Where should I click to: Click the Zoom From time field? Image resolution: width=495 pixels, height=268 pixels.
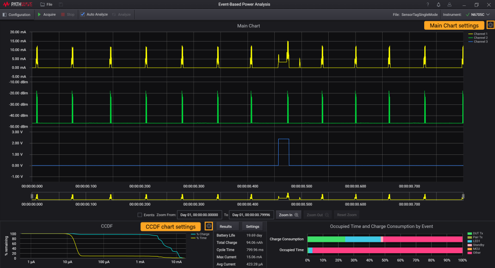(x=199, y=215)
